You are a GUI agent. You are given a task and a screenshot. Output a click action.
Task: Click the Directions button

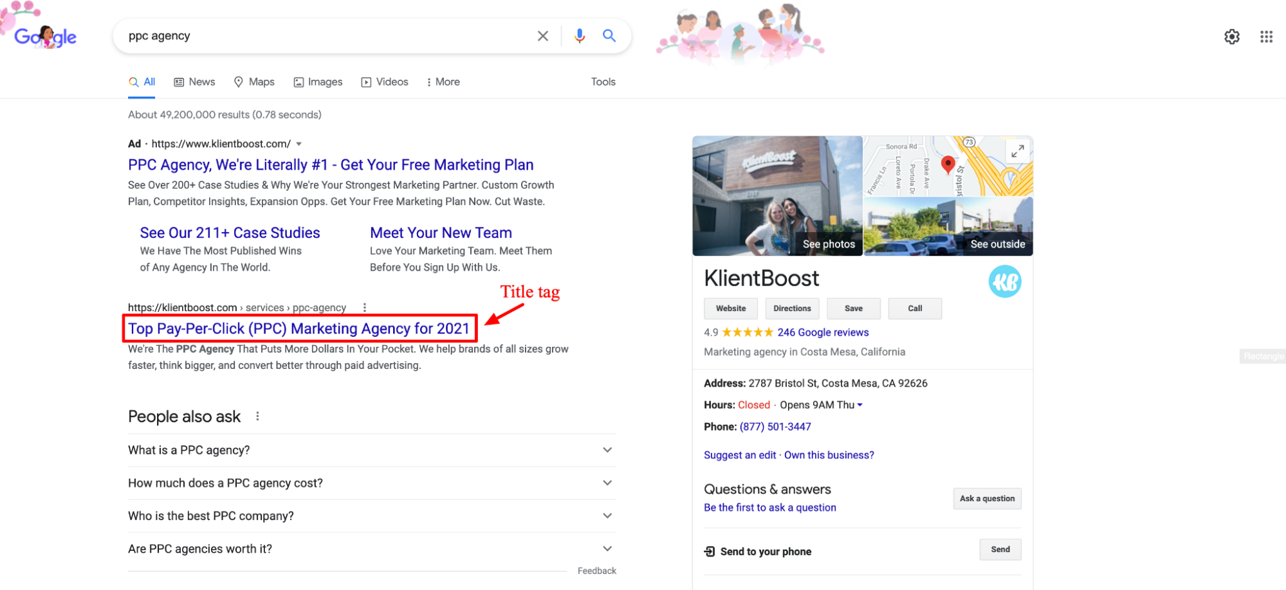click(792, 308)
